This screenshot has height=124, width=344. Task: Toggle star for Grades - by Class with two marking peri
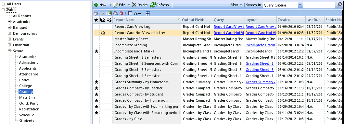pos(96,107)
